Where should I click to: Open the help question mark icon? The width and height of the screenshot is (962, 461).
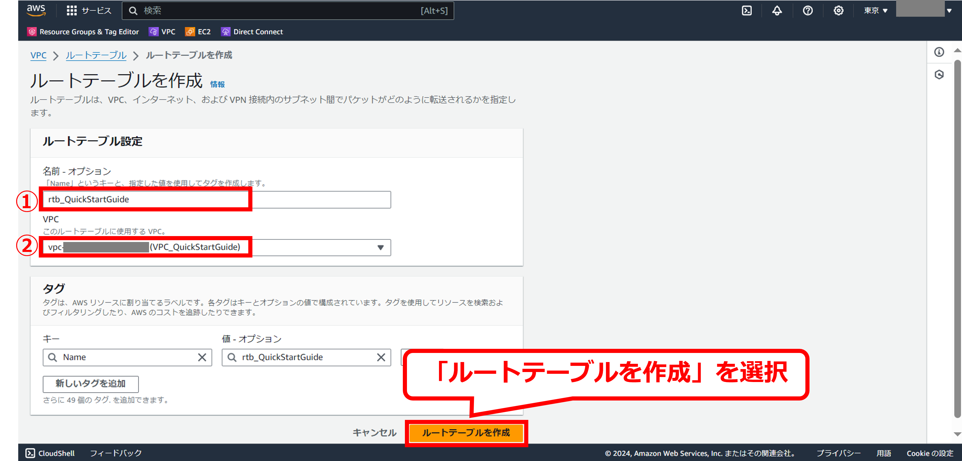click(808, 11)
